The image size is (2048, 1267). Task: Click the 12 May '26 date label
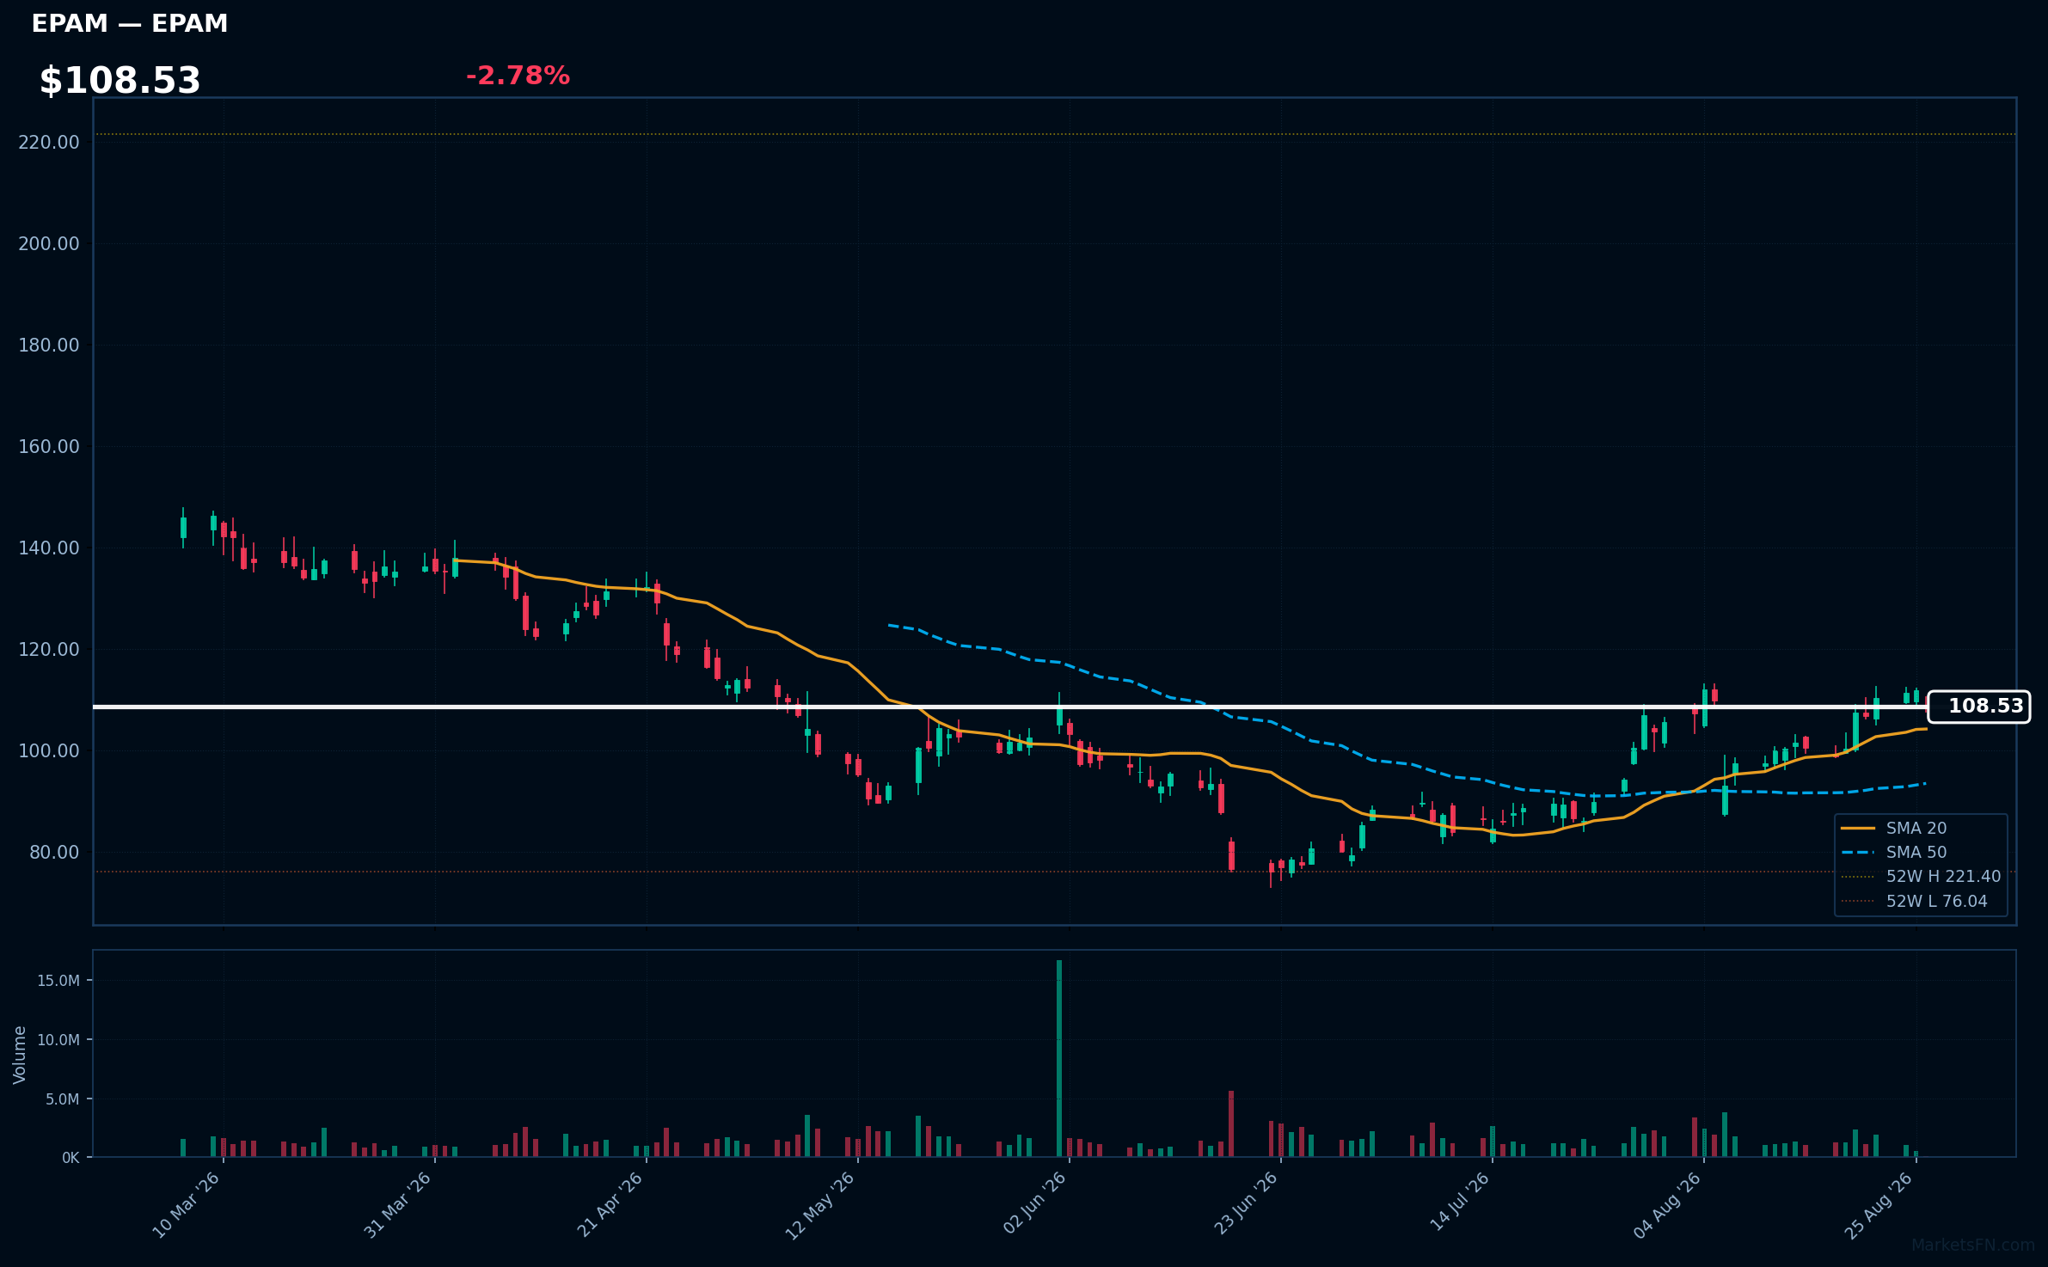tap(820, 1205)
